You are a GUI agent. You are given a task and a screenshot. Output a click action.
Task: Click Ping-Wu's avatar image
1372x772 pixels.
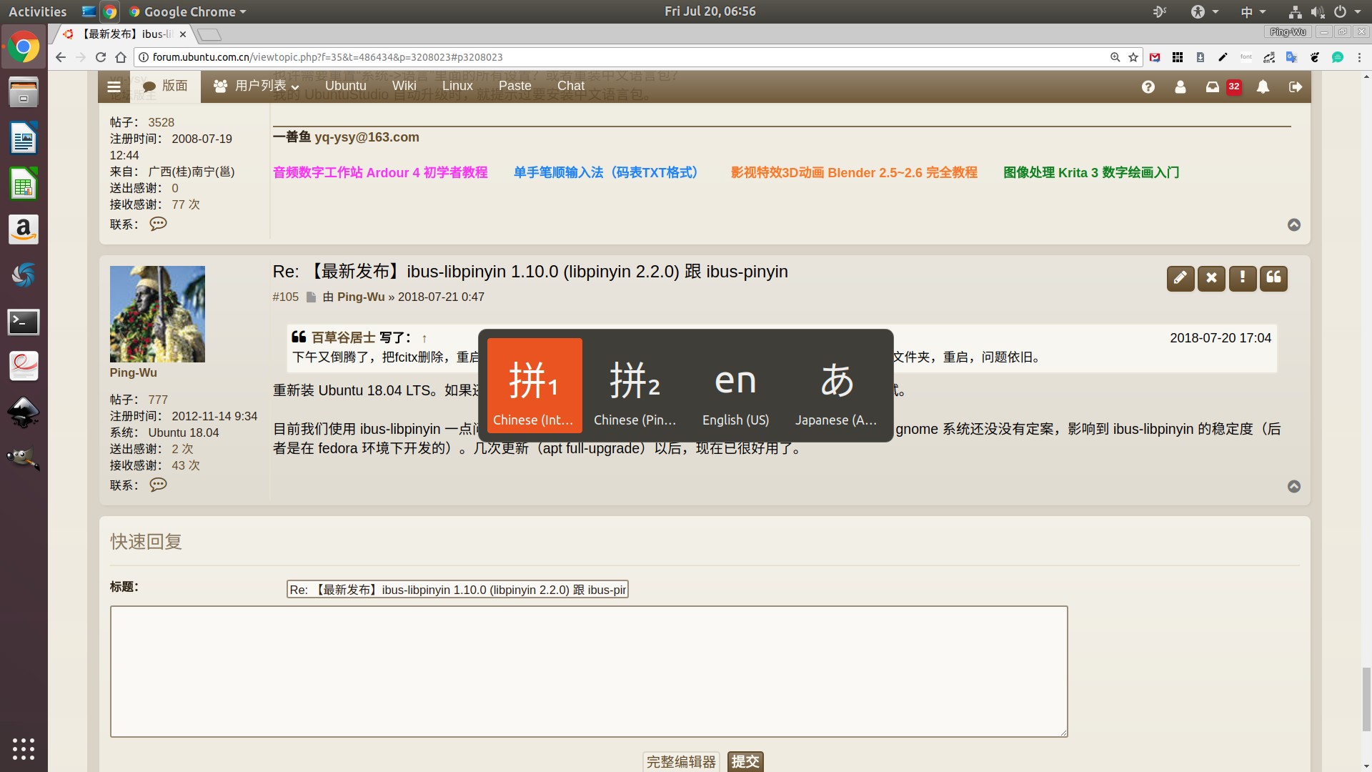pos(157,314)
